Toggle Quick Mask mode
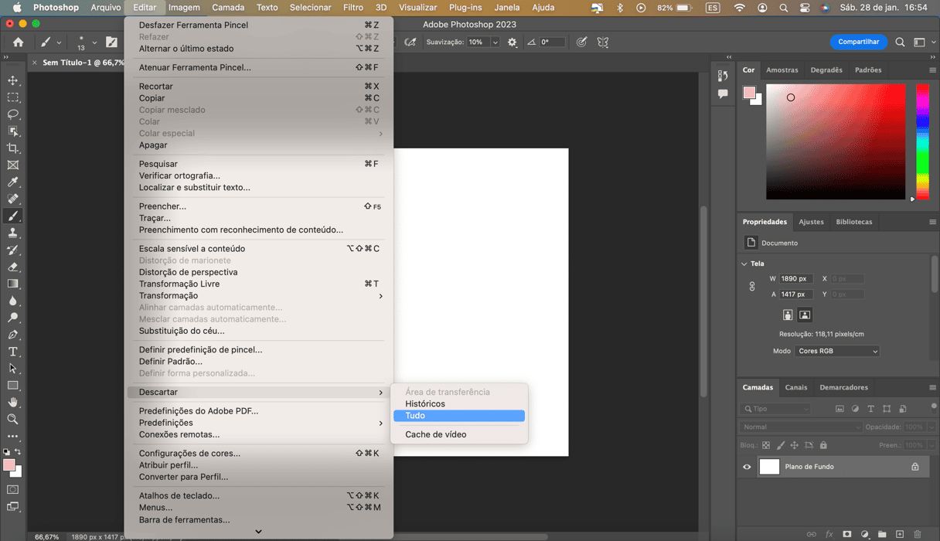 click(x=13, y=489)
